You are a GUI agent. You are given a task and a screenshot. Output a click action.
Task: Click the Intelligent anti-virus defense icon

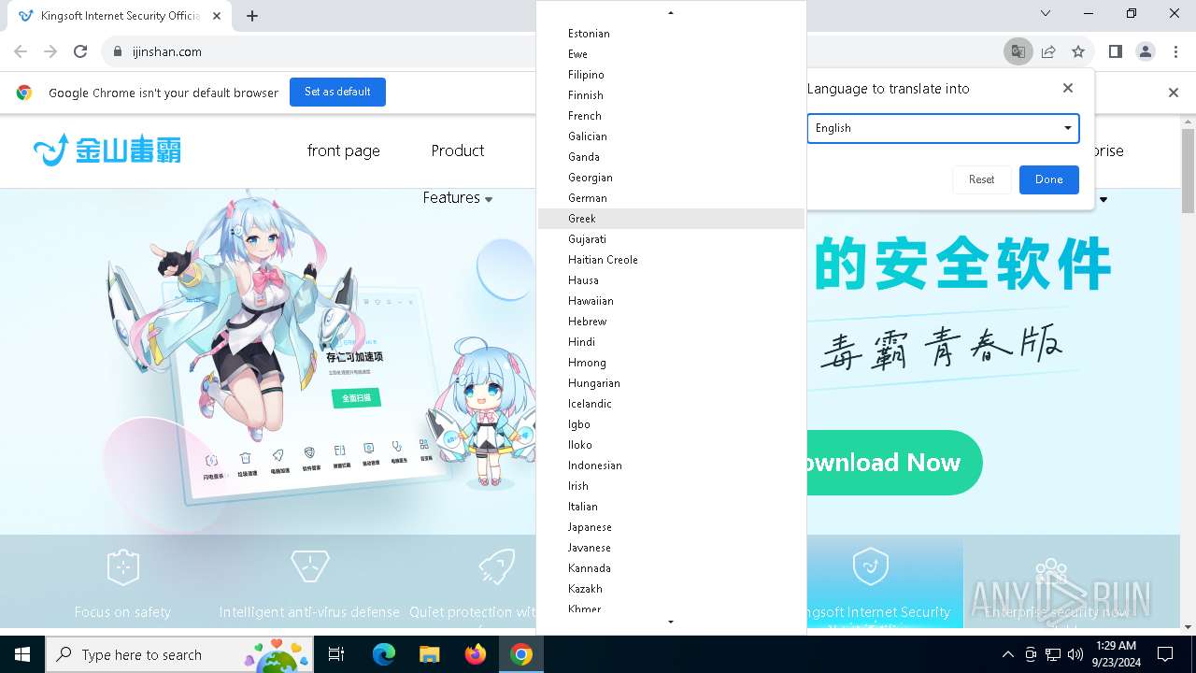pyautogui.click(x=309, y=566)
